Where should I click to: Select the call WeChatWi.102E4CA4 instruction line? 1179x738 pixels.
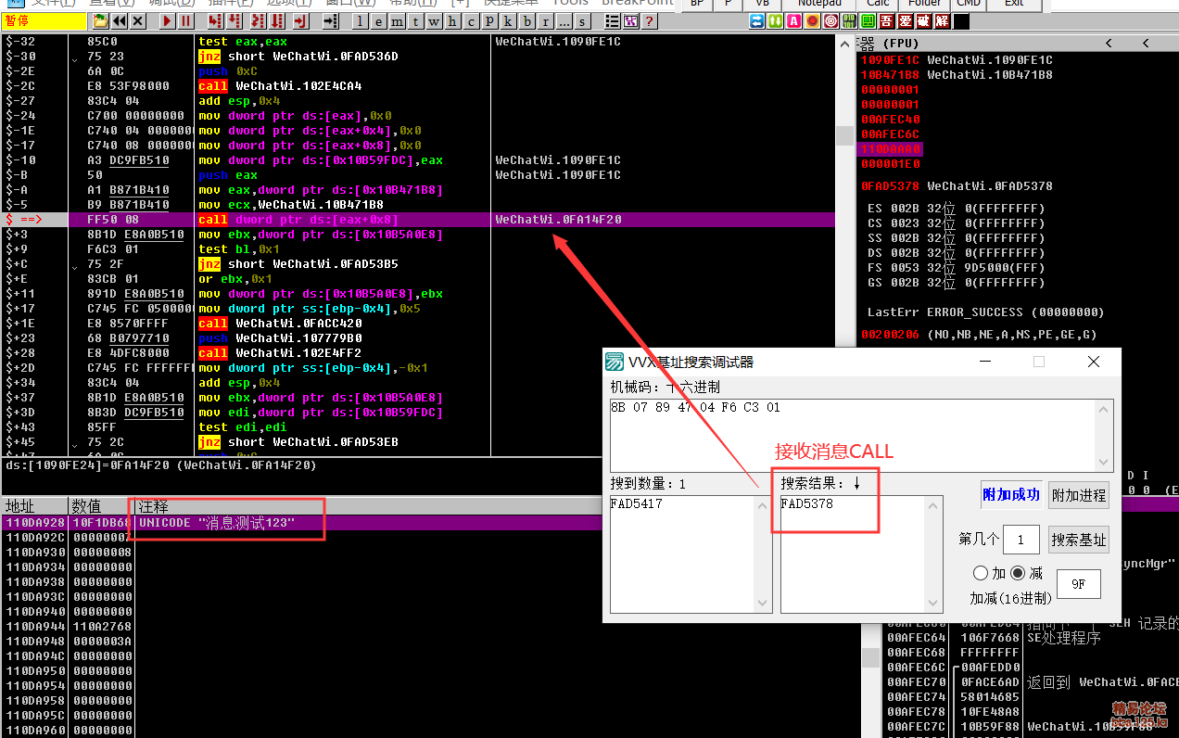tap(418, 86)
